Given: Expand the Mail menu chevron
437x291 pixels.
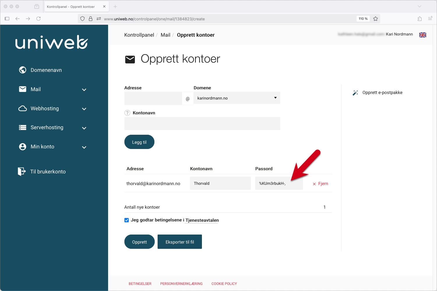Looking at the screenshot, I should coord(84,90).
